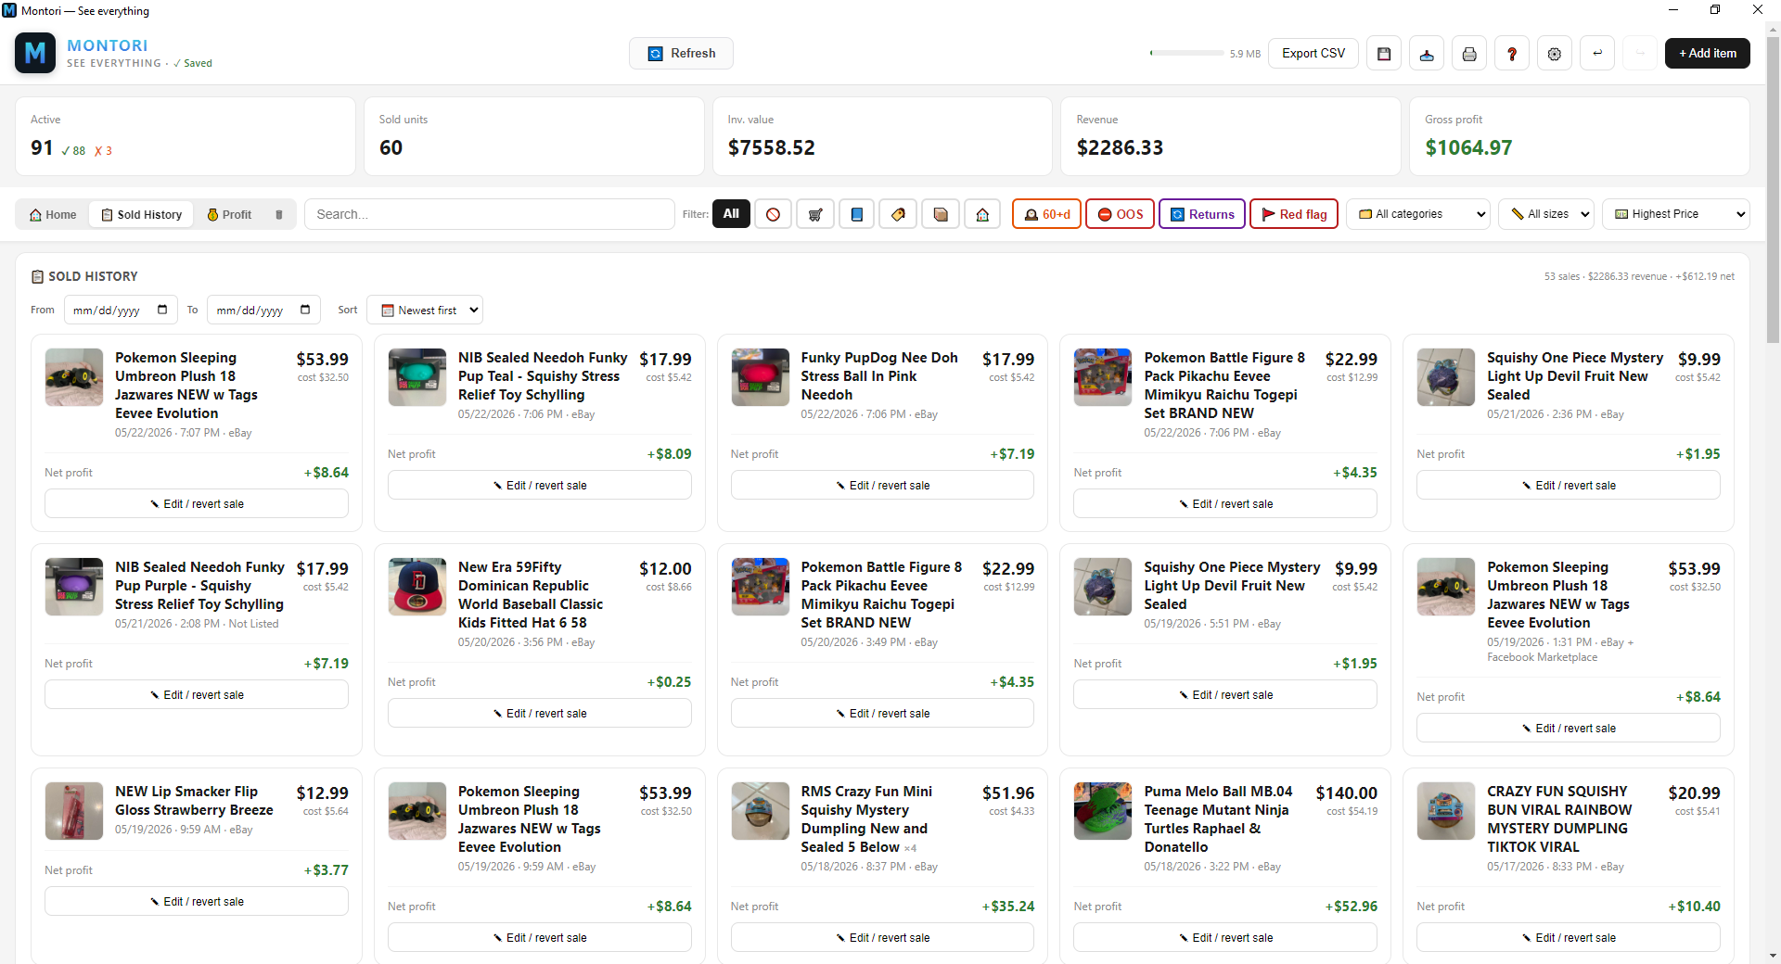1781x964 pixels.
Task: Select the Sold History tab
Action: click(142, 214)
